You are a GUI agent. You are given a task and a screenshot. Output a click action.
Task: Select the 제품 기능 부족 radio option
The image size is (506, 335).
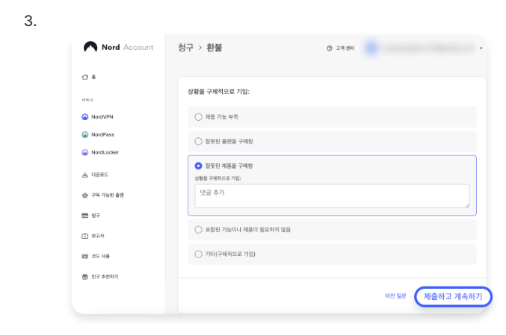(x=199, y=116)
